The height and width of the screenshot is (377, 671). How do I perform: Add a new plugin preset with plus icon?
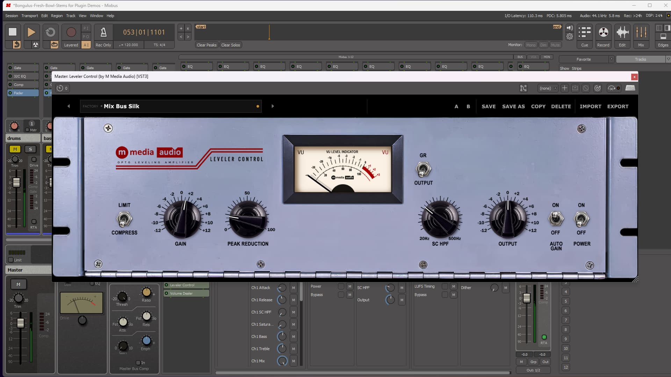point(564,88)
